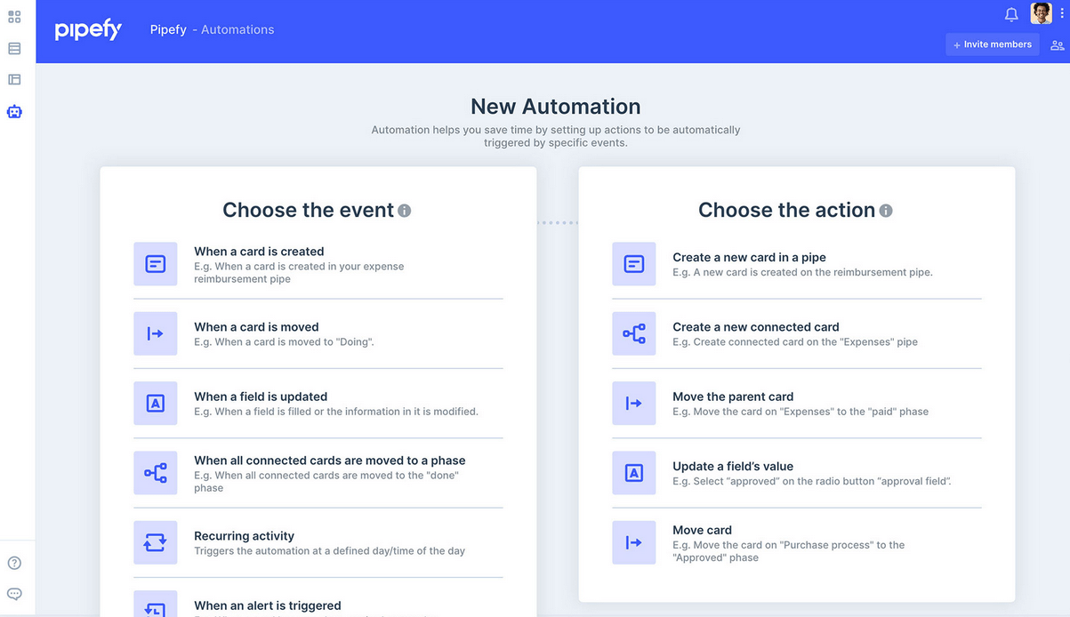Click the arrow icon for Move card
The width and height of the screenshot is (1070, 617).
(x=634, y=542)
